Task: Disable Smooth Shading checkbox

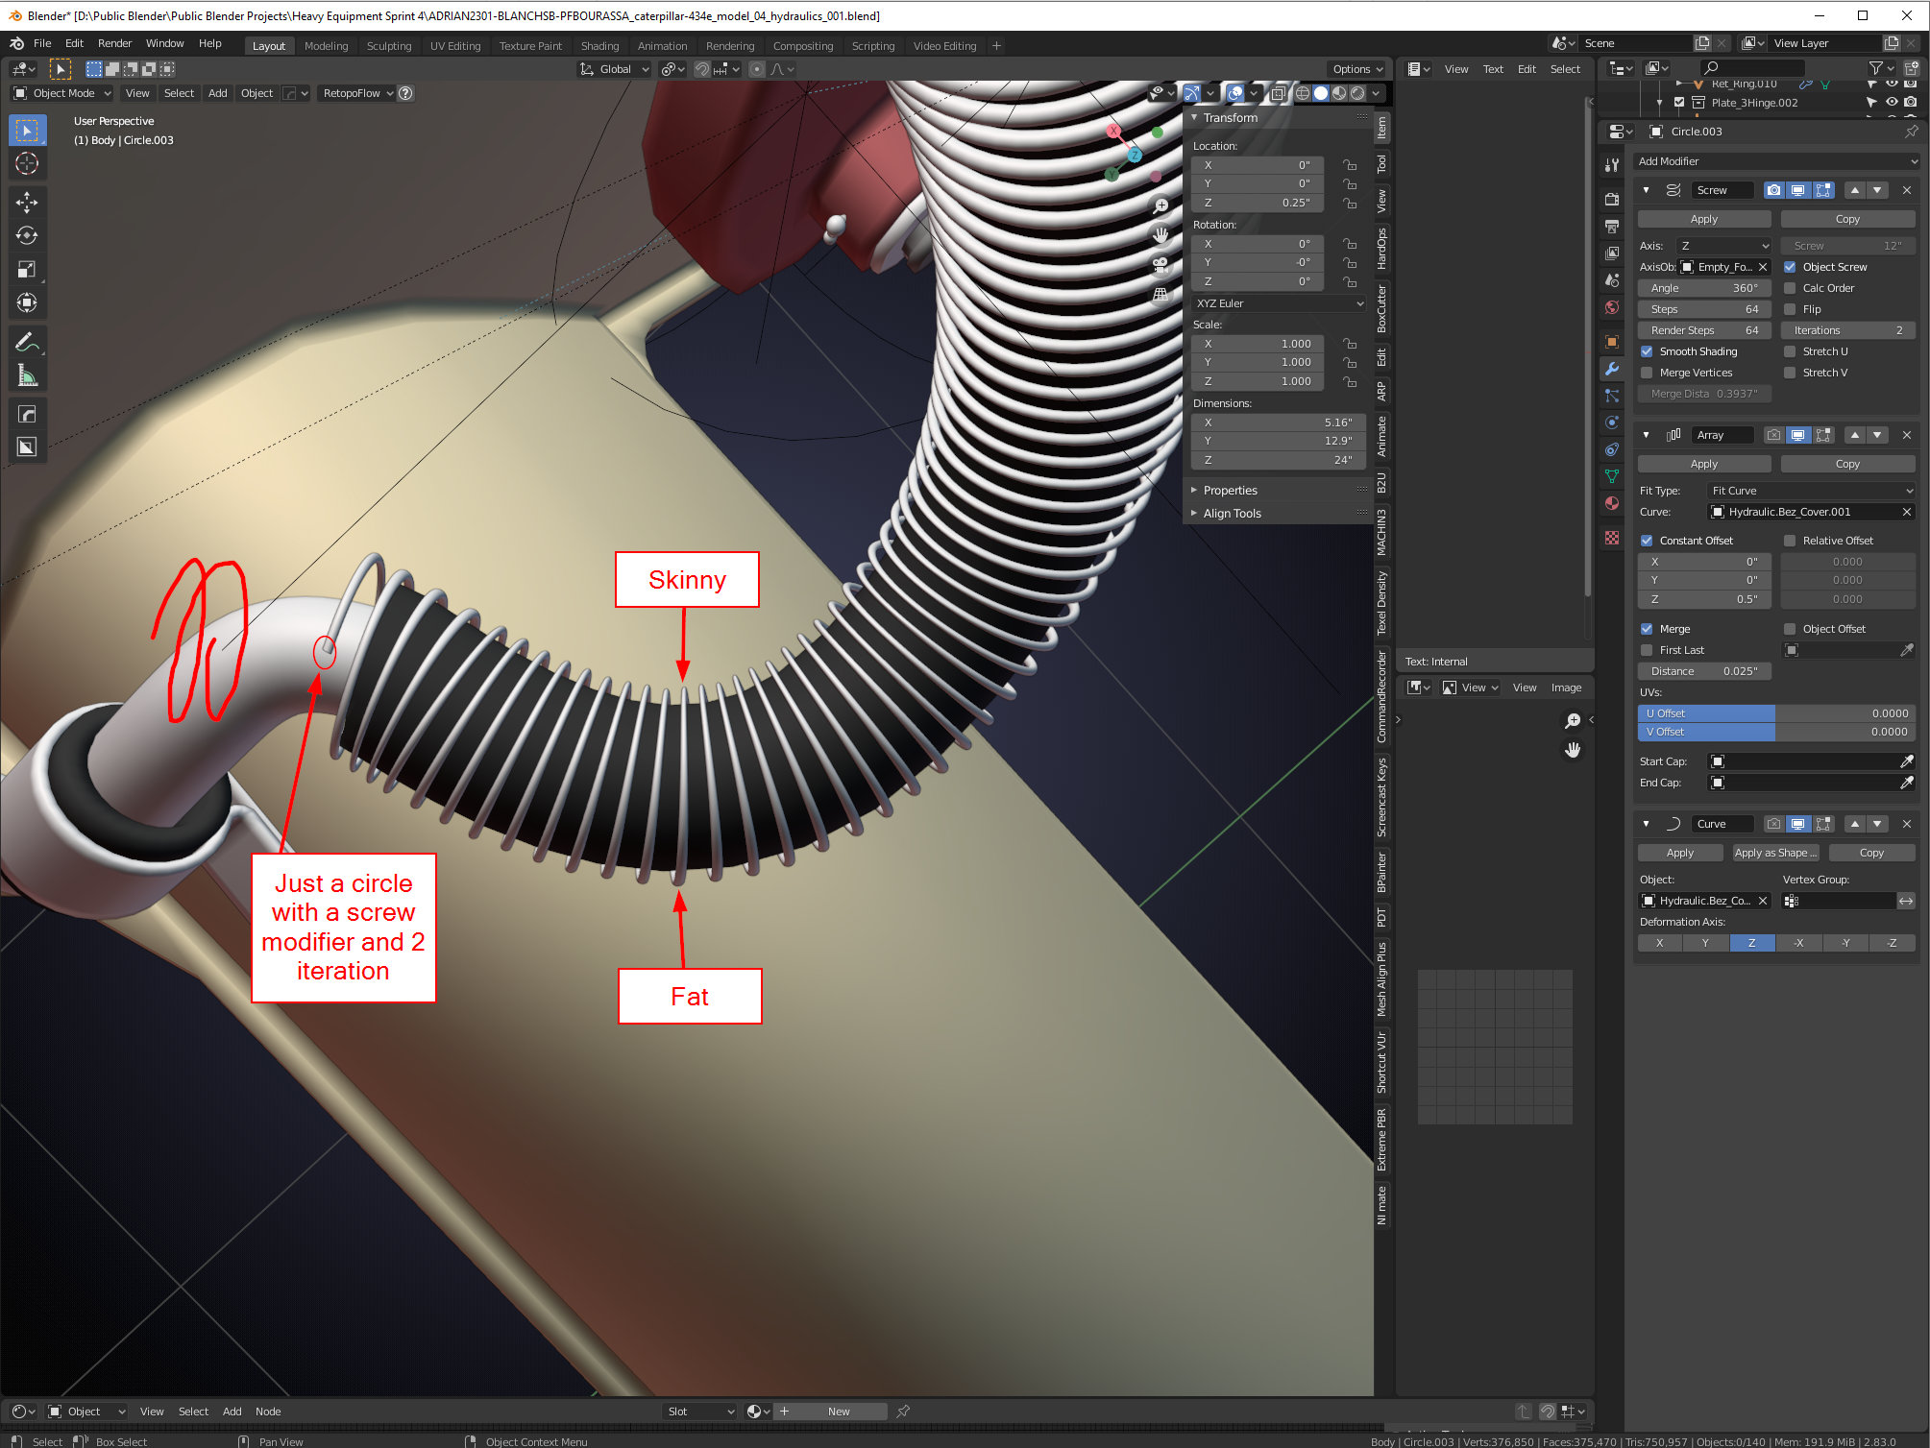Action: (x=1647, y=351)
